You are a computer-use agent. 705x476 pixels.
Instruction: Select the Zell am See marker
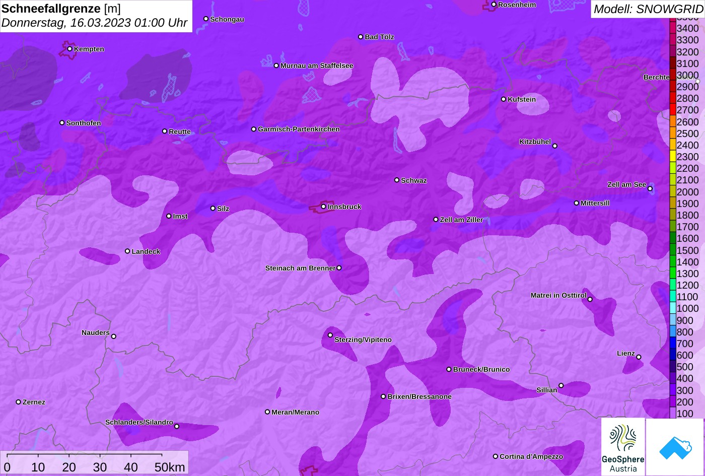650,189
